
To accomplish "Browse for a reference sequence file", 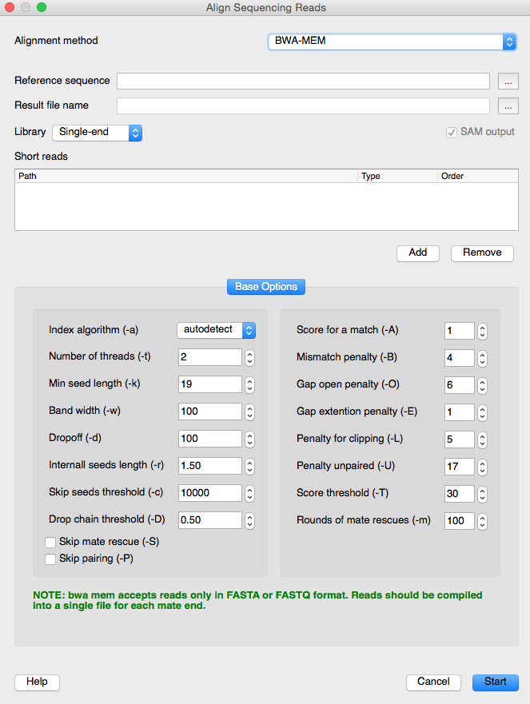I will 508,82.
